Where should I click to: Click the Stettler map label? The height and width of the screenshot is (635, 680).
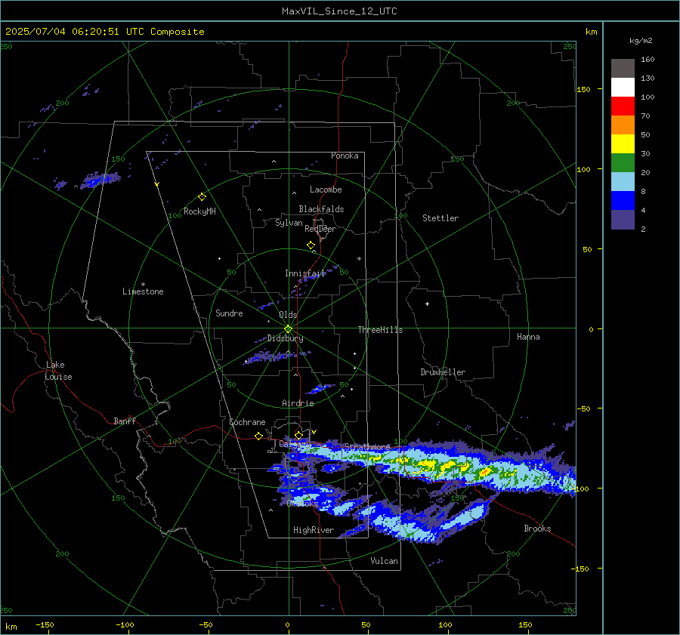[x=440, y=218]
